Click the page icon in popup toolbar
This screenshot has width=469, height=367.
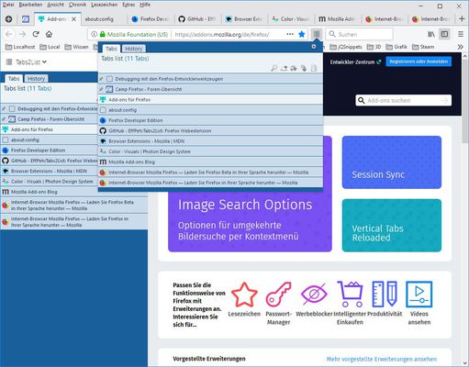(x=314, y=68)
